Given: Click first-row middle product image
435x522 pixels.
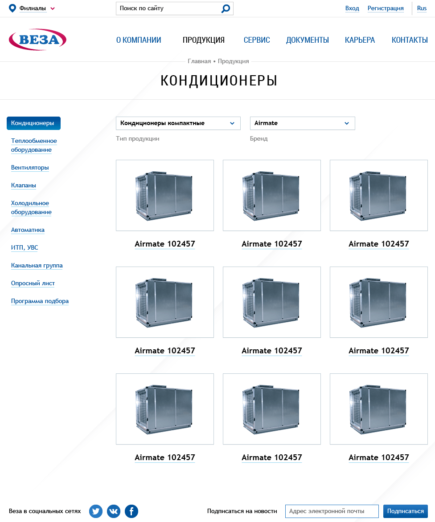Looking at the screenshot, I should pos(272,195).
